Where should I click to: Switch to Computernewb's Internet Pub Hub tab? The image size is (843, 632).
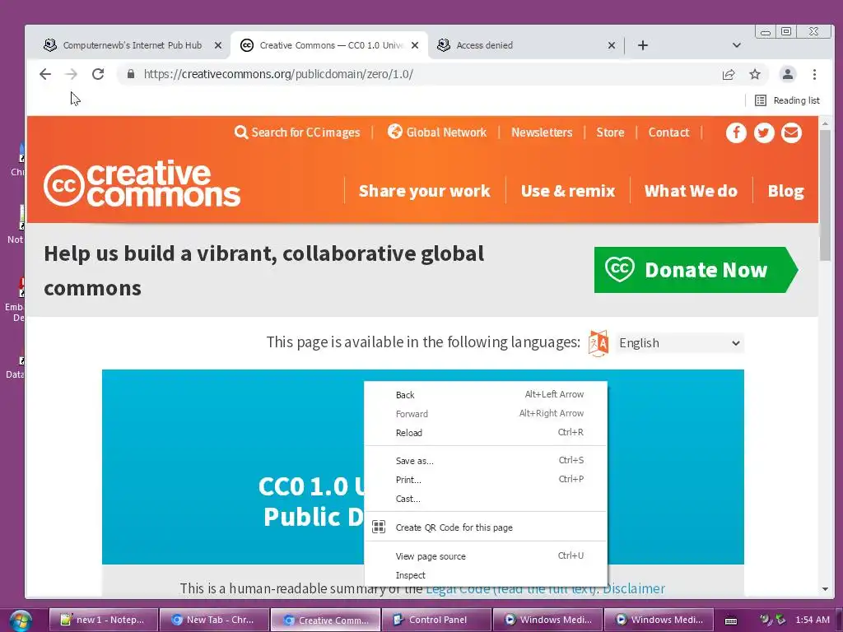tap(132, 45)
